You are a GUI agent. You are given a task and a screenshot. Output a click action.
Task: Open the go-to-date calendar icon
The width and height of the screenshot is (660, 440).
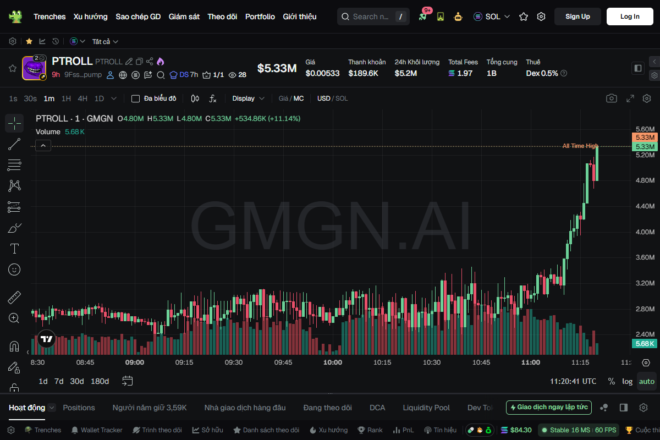128,381
